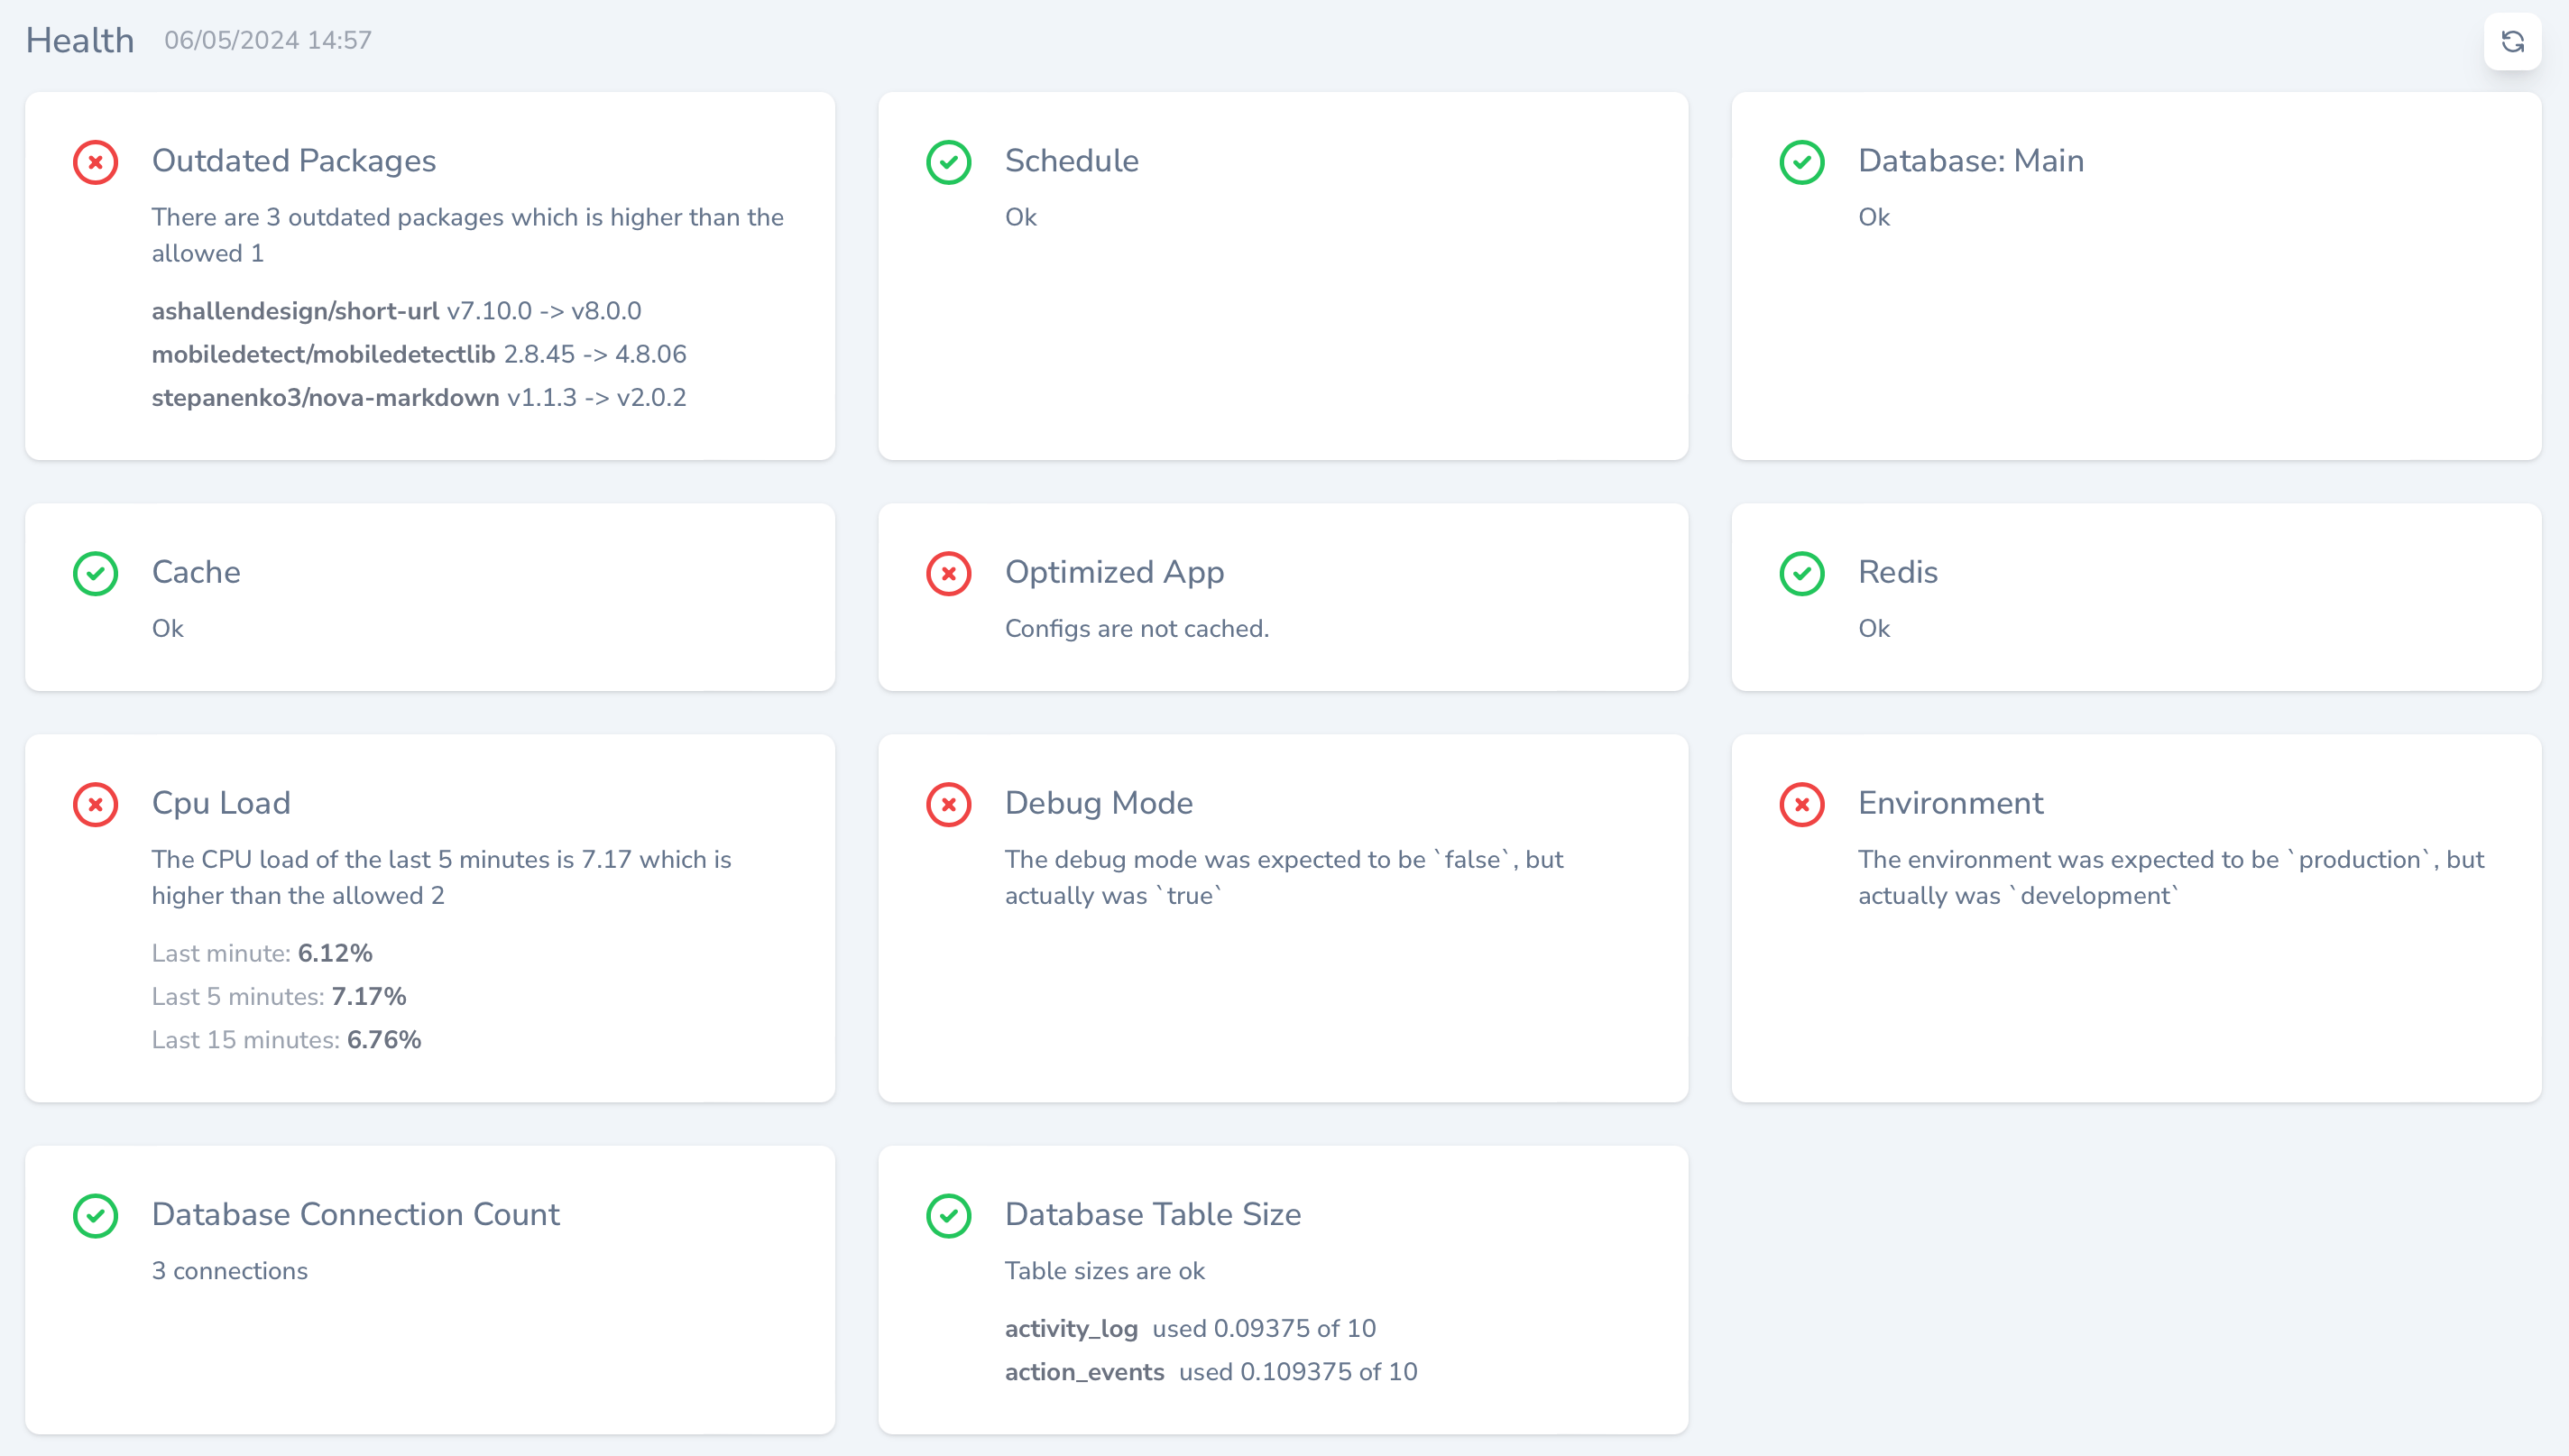
Task: Click the Cache status check icon
Action: pyautogui.click(x=96, y=573)
